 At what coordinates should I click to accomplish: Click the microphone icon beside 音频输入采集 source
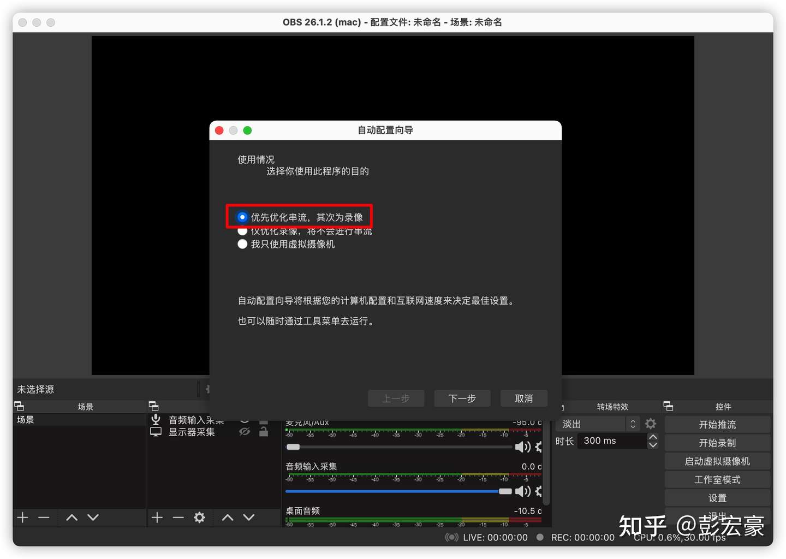coord(156,419)
